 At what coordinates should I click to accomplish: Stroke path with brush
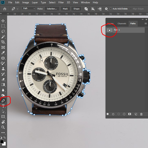click(x=113, y=114)
